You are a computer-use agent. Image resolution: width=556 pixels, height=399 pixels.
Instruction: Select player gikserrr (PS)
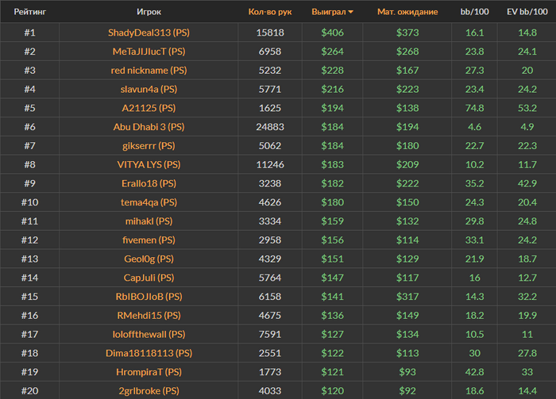pos(149,146)
